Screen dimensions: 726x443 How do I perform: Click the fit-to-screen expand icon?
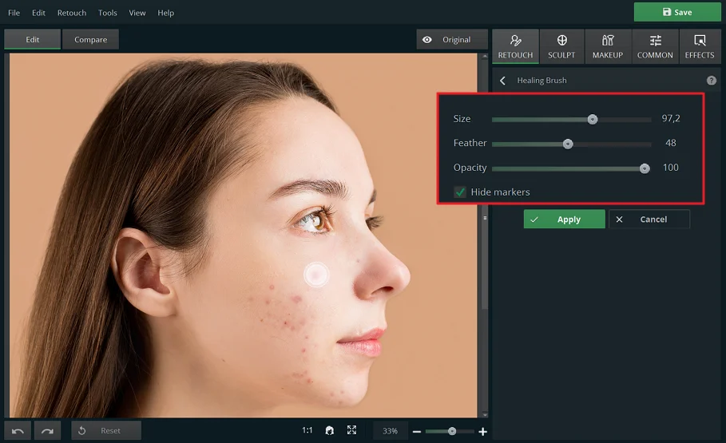352,430
